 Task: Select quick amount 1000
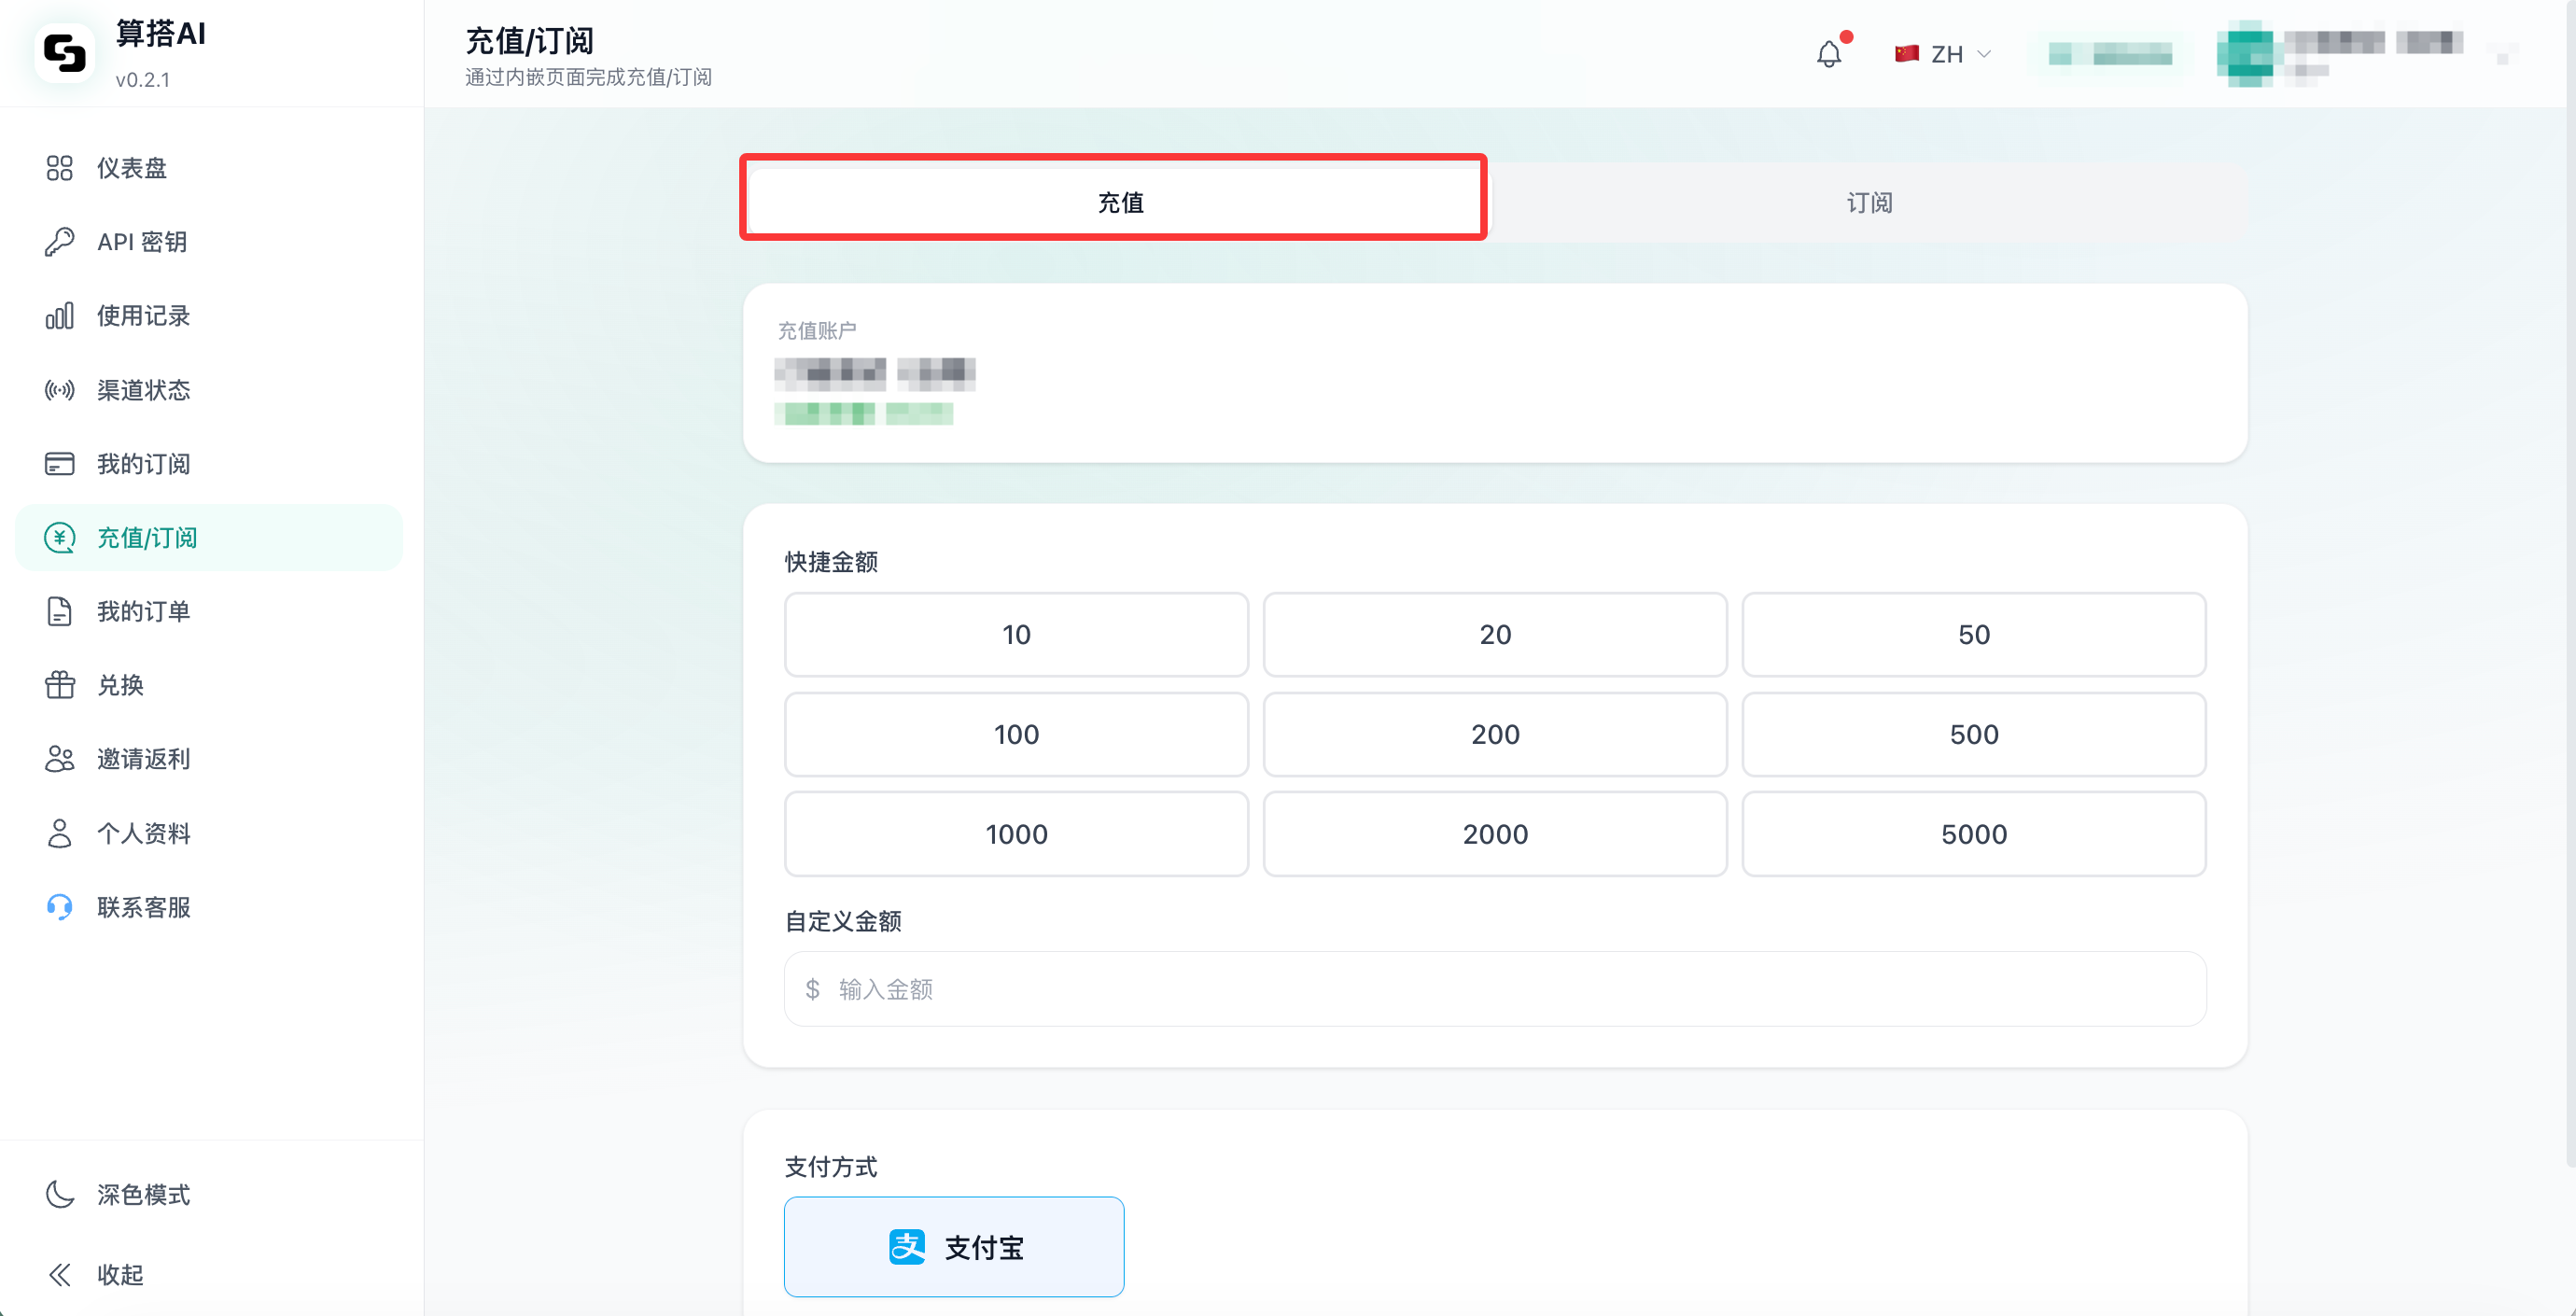click(x=1016, y=834)
